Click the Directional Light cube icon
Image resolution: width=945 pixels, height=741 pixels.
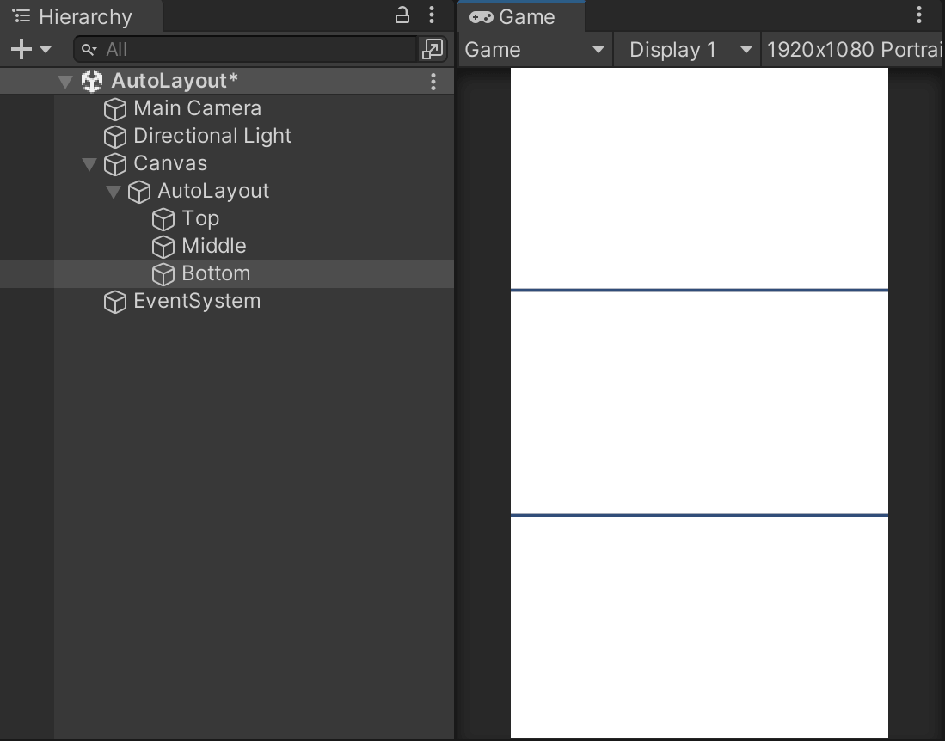coord(114,137)
